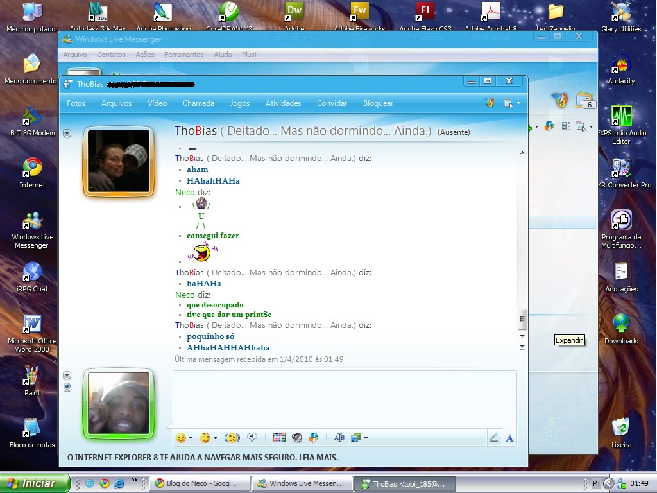Viewport: 657px width, 493px height.
Task: Open the Fotos tab
Action: 76,103
